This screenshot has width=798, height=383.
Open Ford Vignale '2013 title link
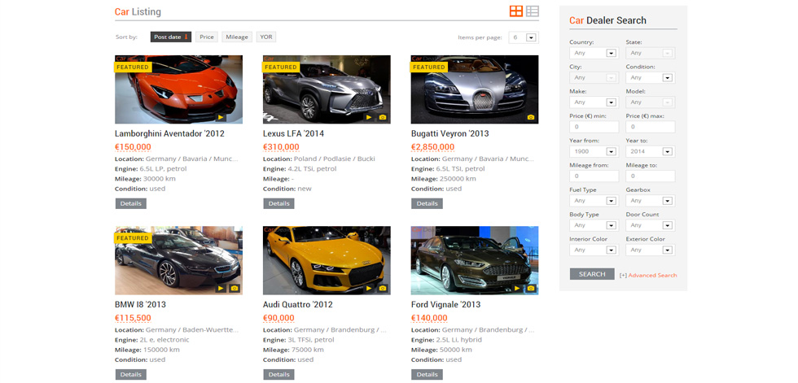446,305
